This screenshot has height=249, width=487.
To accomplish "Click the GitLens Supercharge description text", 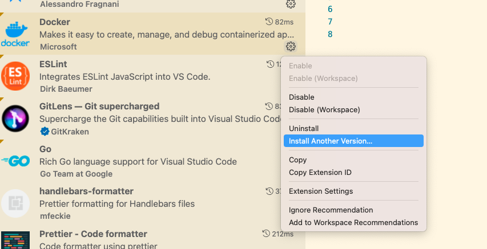I will (x=160, y=119).
